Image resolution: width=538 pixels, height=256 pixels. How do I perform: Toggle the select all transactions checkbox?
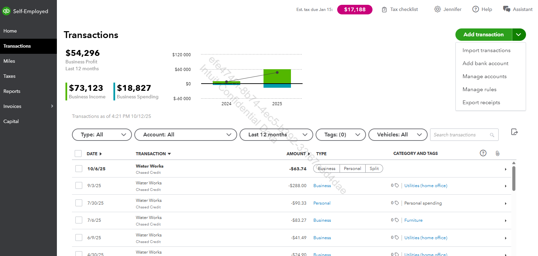[78, 154]
